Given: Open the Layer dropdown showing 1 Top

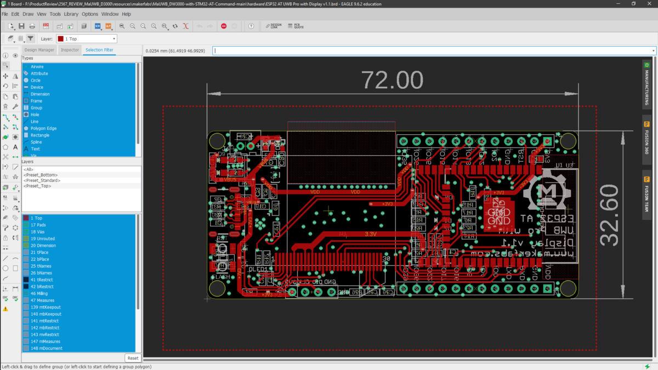Looking at the screenshot, I should [x=86, y=38].
